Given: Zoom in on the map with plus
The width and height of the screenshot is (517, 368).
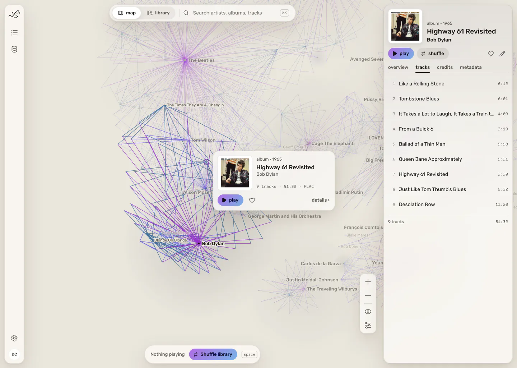Looking at the screenshot, I should click(368, 282).
